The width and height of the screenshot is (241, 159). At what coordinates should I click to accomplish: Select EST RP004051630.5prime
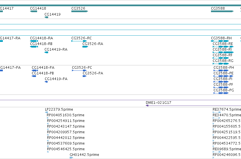[48, 118]
